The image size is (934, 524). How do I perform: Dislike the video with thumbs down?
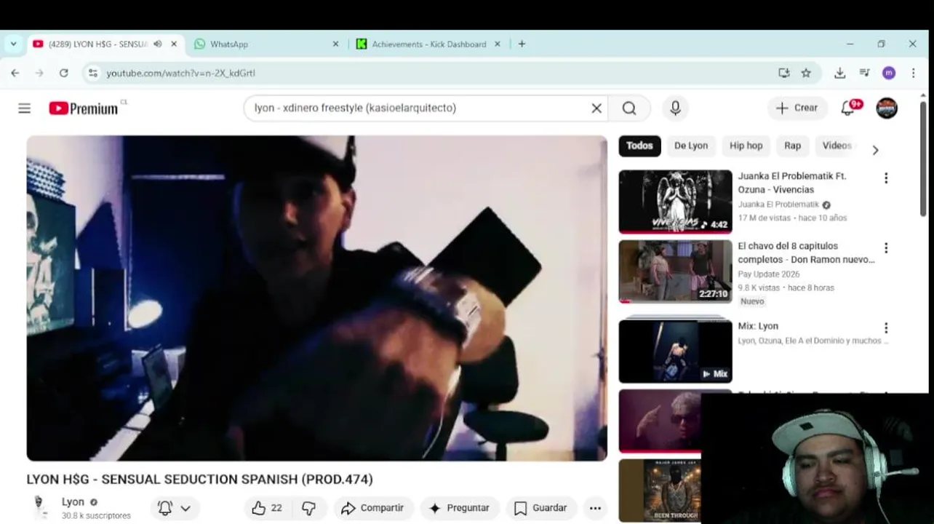point(309,508)
